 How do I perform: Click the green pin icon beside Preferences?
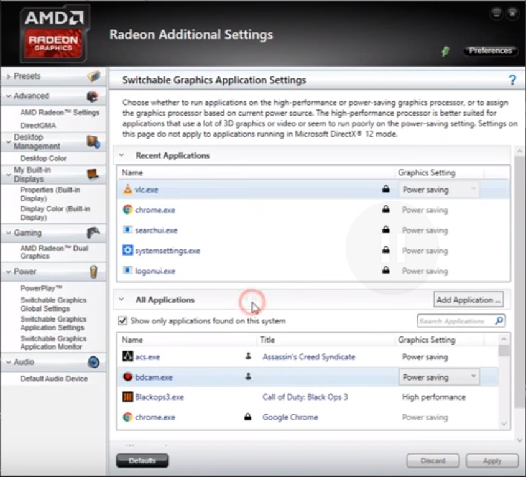tap(445, 51)
